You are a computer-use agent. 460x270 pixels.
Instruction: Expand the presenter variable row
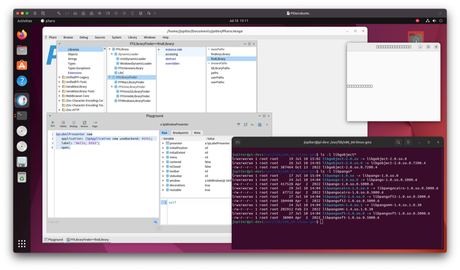[x=163, y=143]
